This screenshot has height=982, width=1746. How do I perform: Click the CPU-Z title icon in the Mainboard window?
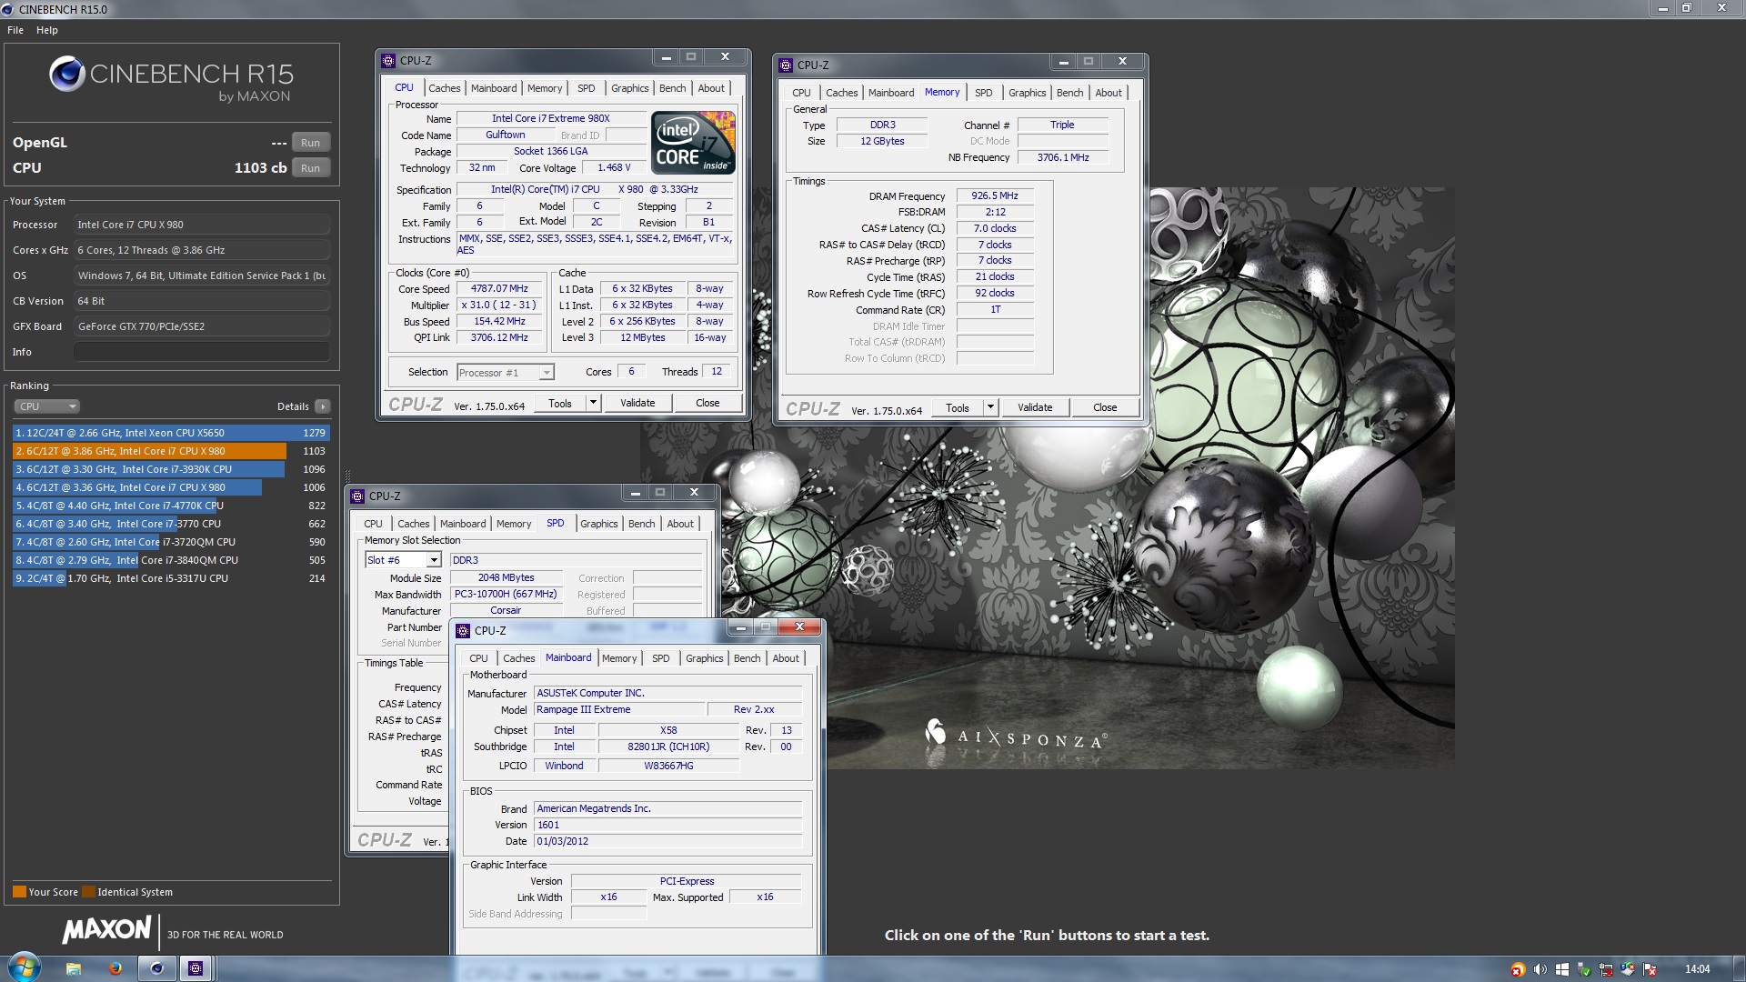(463, 631)
